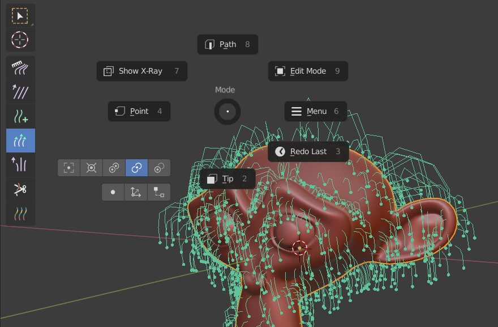Viewport: 498px width, 327px height.
Task: Select the Smooth particle tool
Action: (x=20, y=92)
